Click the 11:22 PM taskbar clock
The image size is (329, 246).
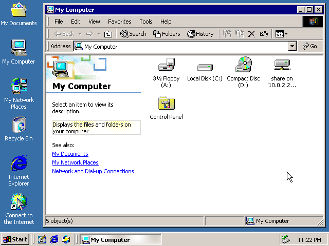(x=309, y=240)
